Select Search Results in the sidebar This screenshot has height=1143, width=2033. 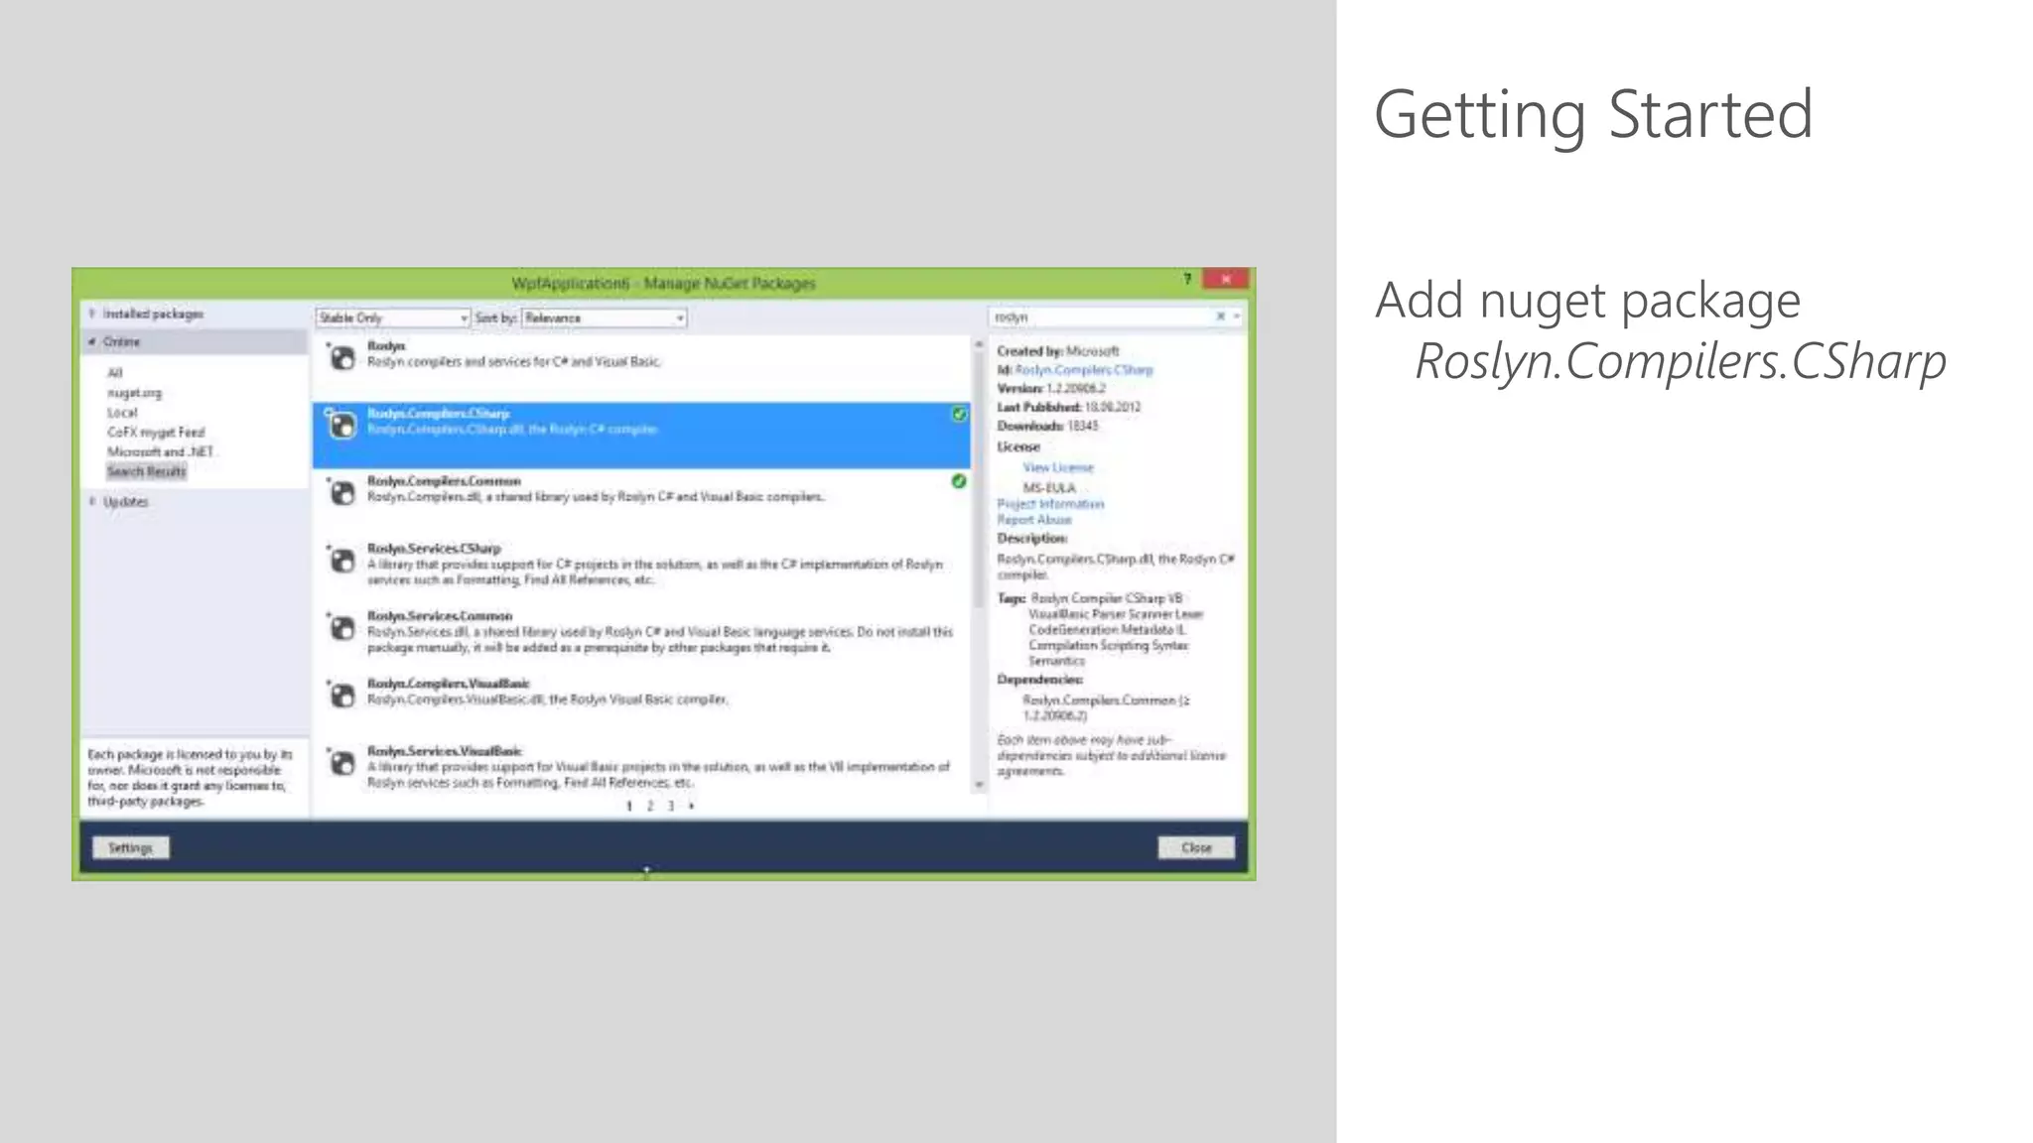pyautogui.click(x=146, y=471)
